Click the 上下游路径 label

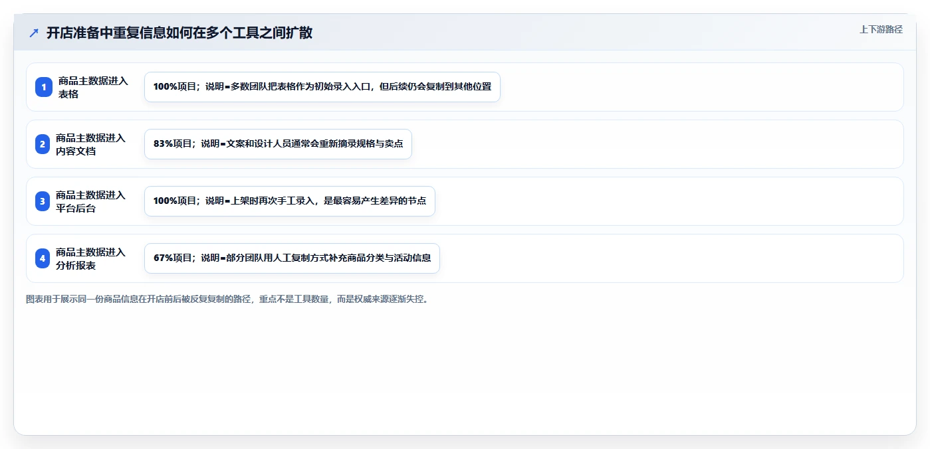point(881,29)
